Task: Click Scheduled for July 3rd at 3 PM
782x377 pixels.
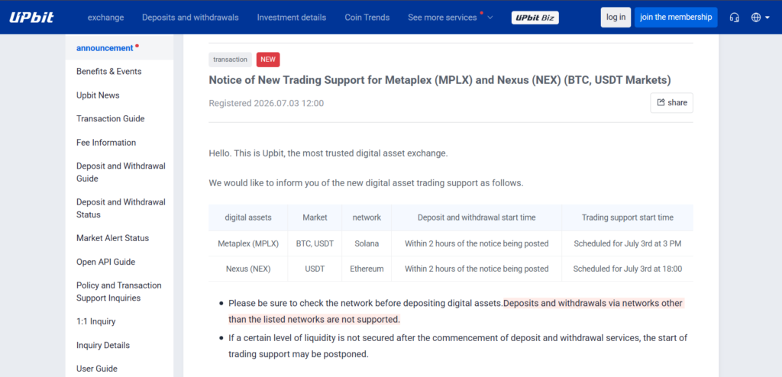Action: (x=628, y=244)
